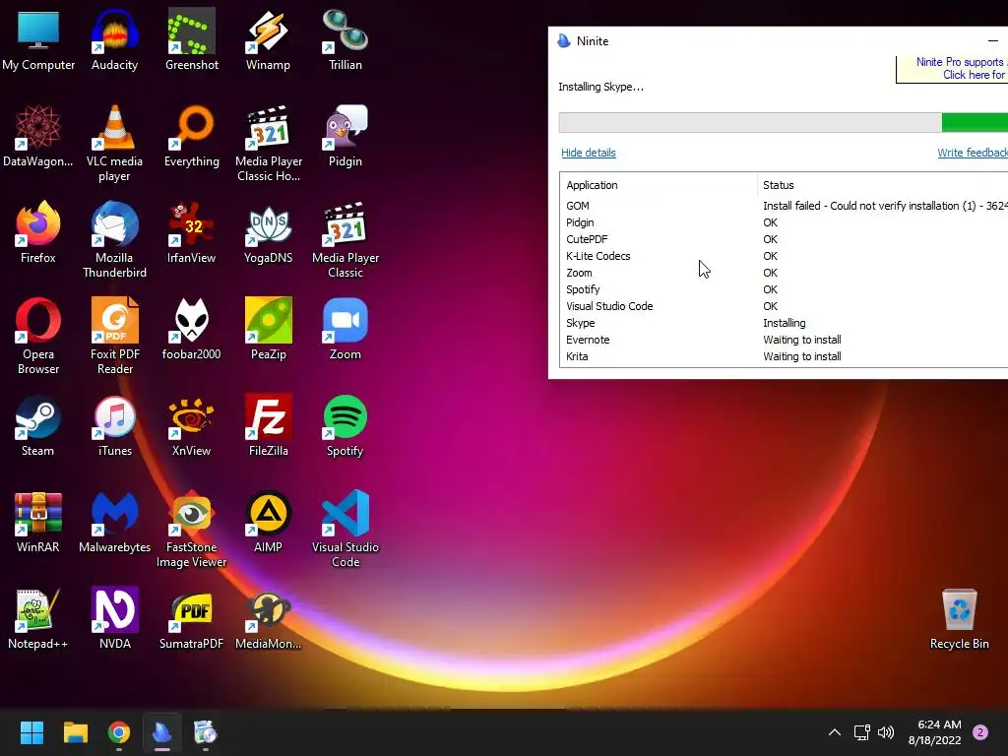This screenshot has height=756, width=1008.
Task: Click the IrfanView desktop shortcut
Action: [192, 232]
